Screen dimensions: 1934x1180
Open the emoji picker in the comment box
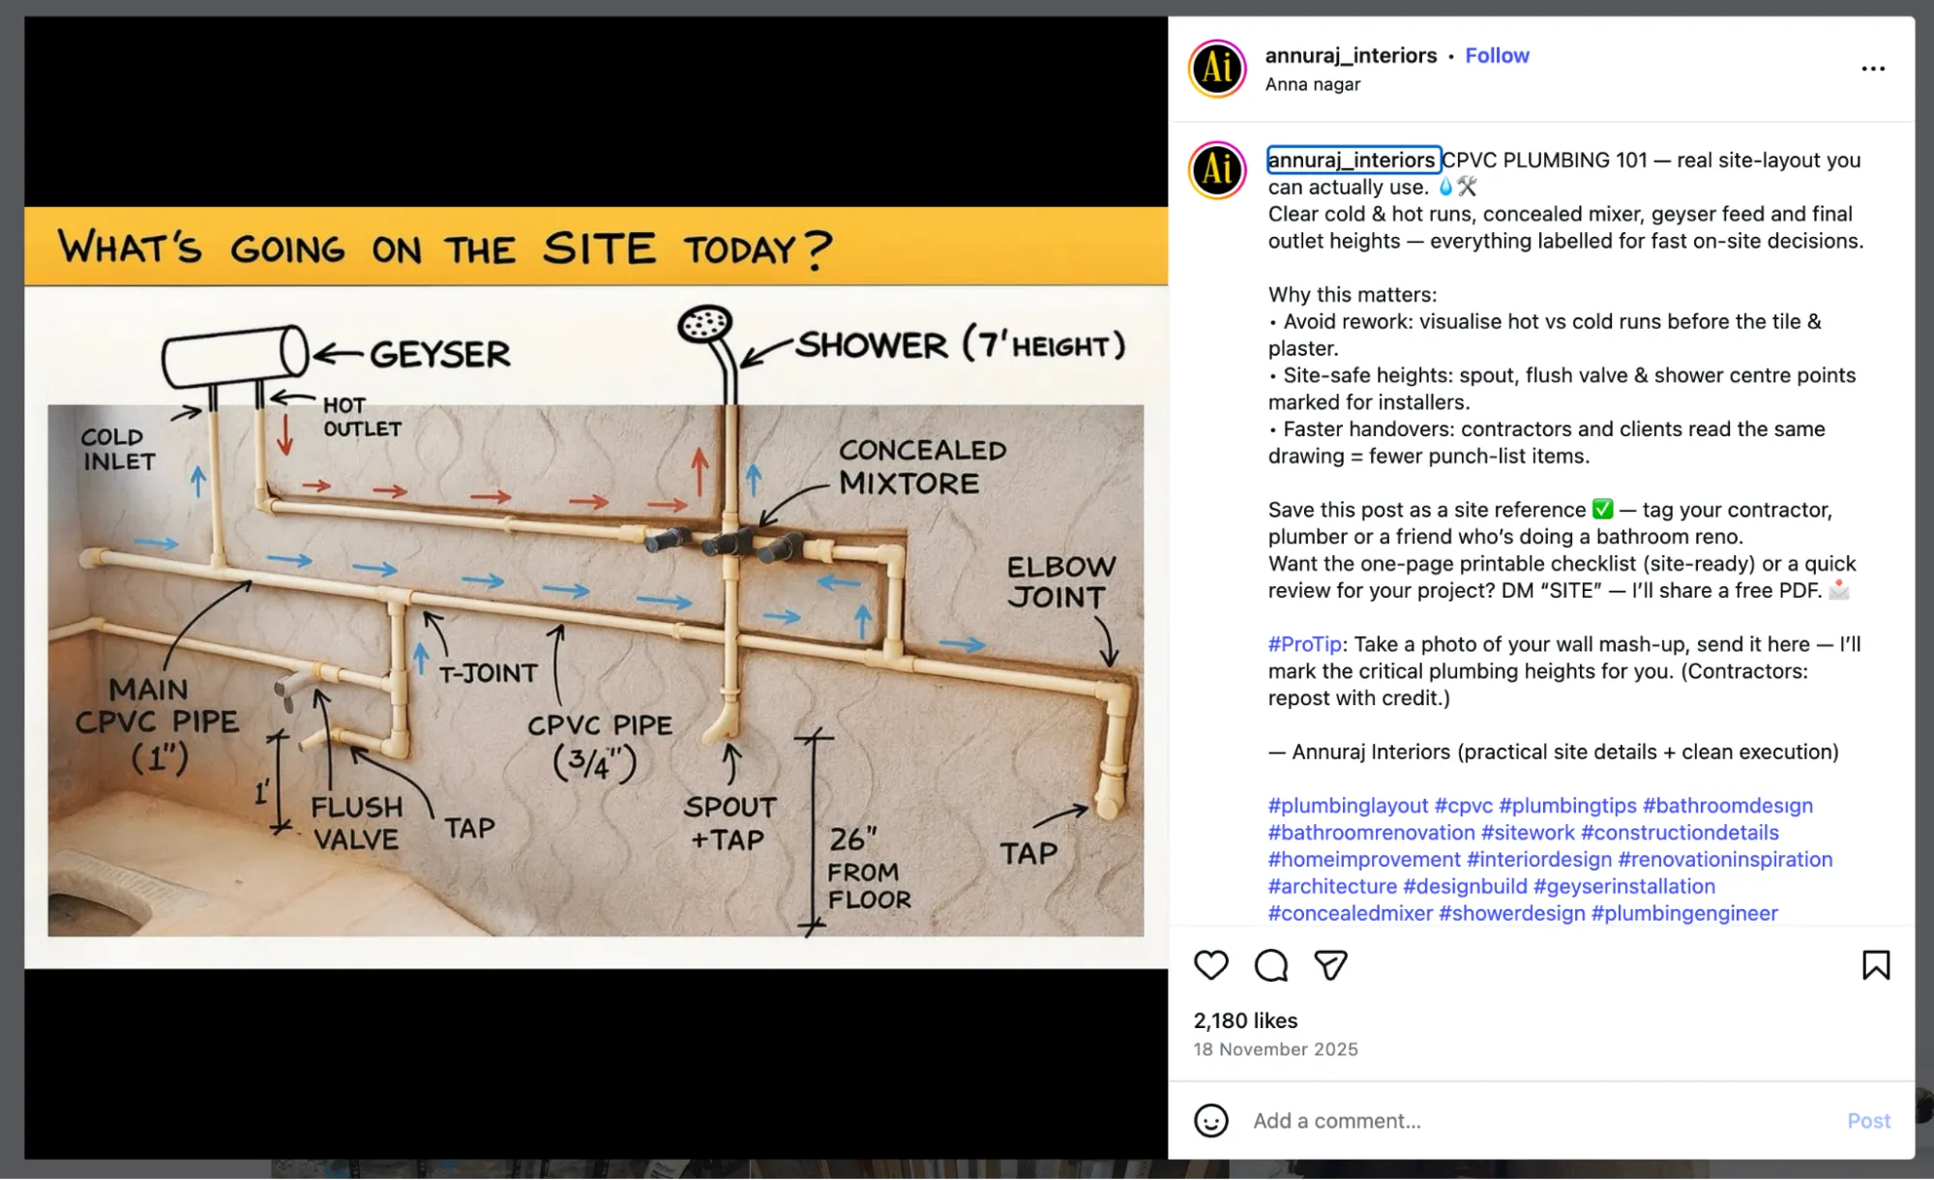pyautogui.click(x=1209, y=1120)
